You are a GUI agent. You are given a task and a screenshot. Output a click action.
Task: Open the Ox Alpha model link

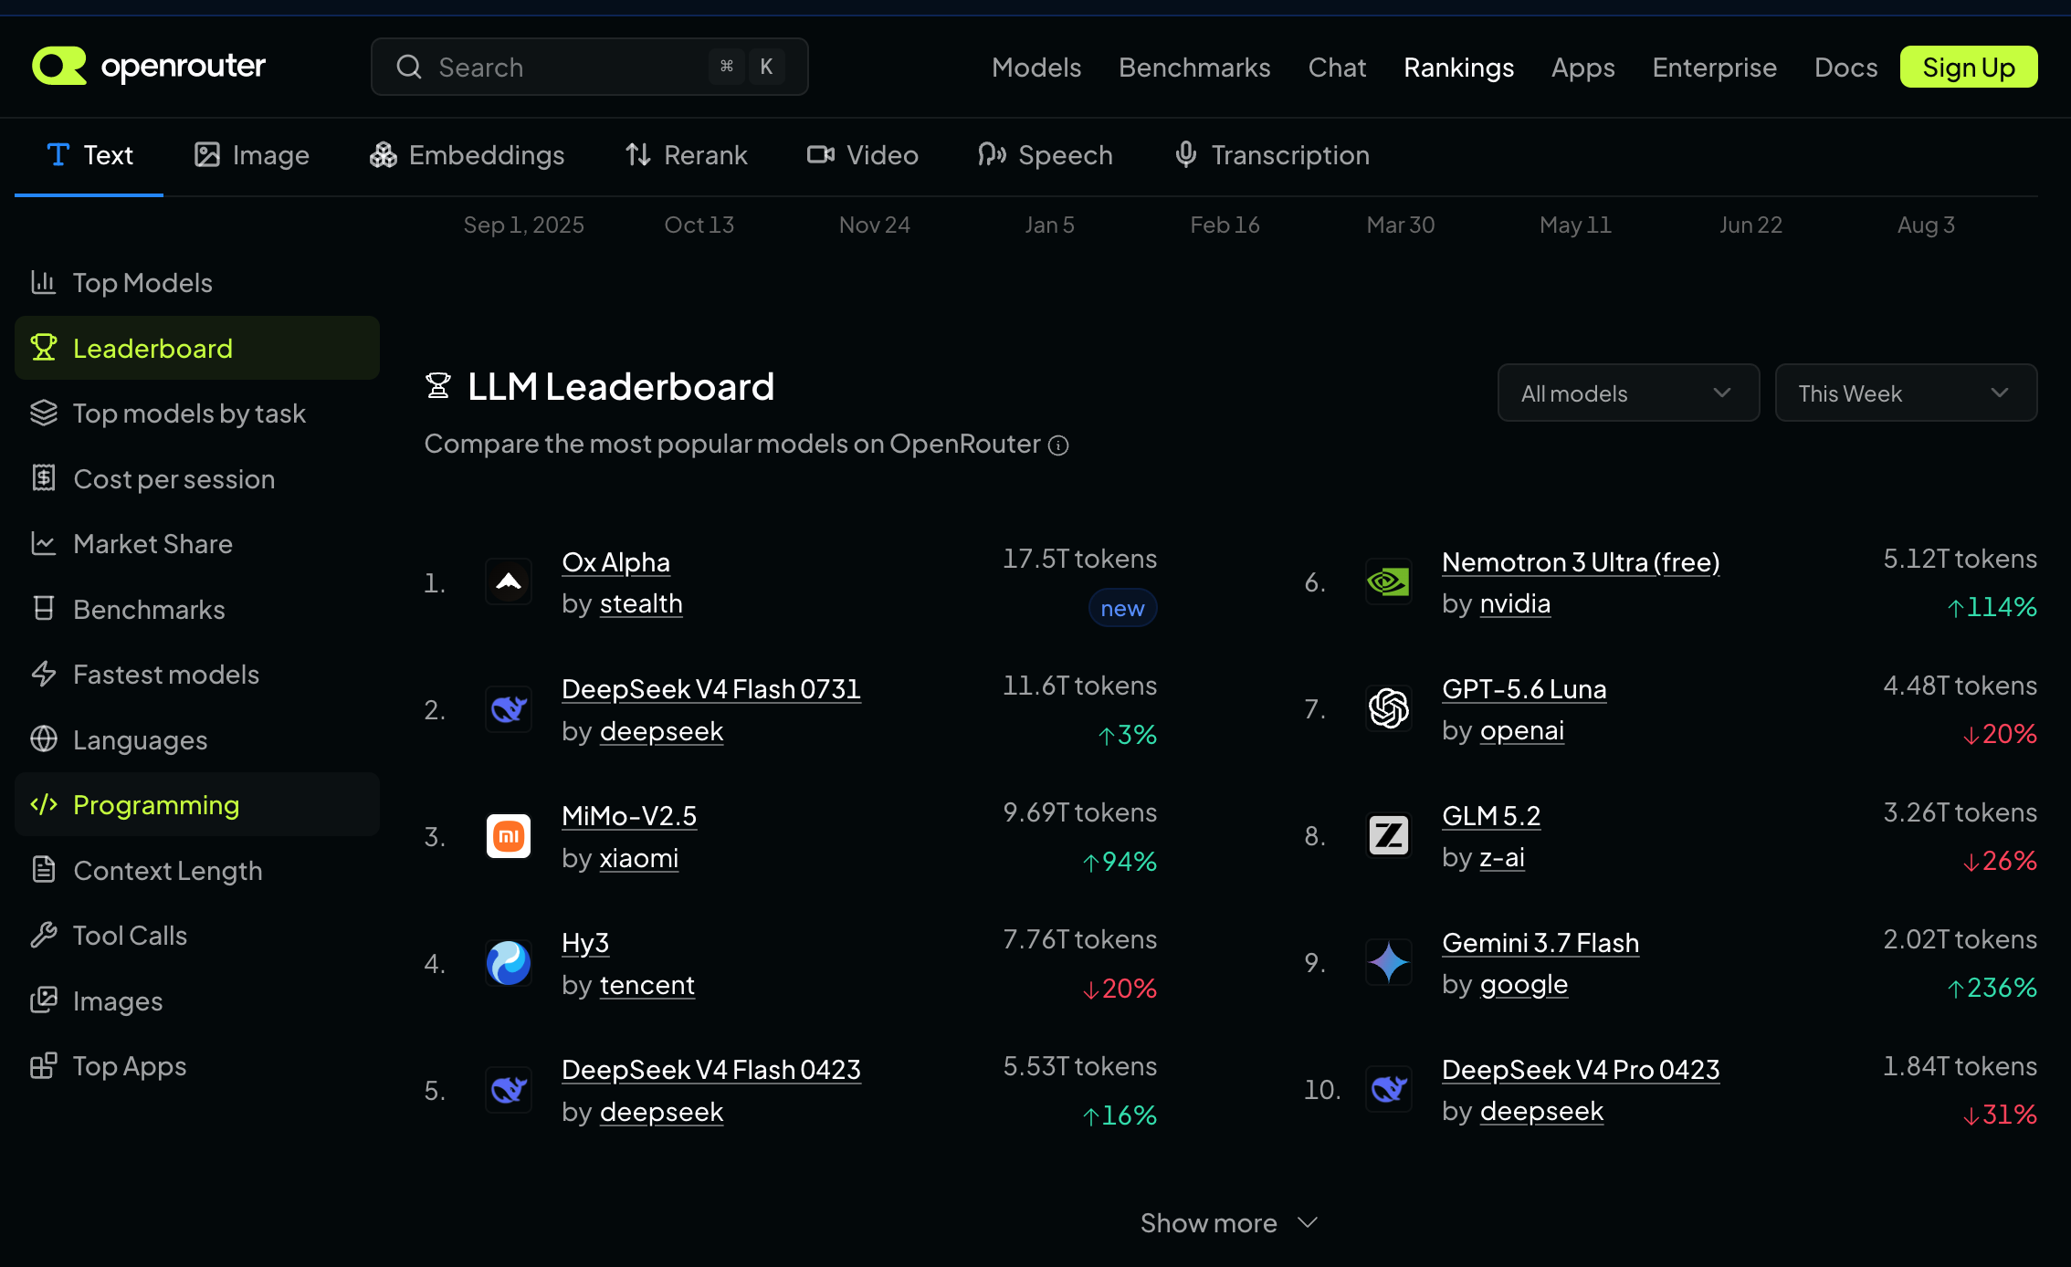click(x=615, y=562)
